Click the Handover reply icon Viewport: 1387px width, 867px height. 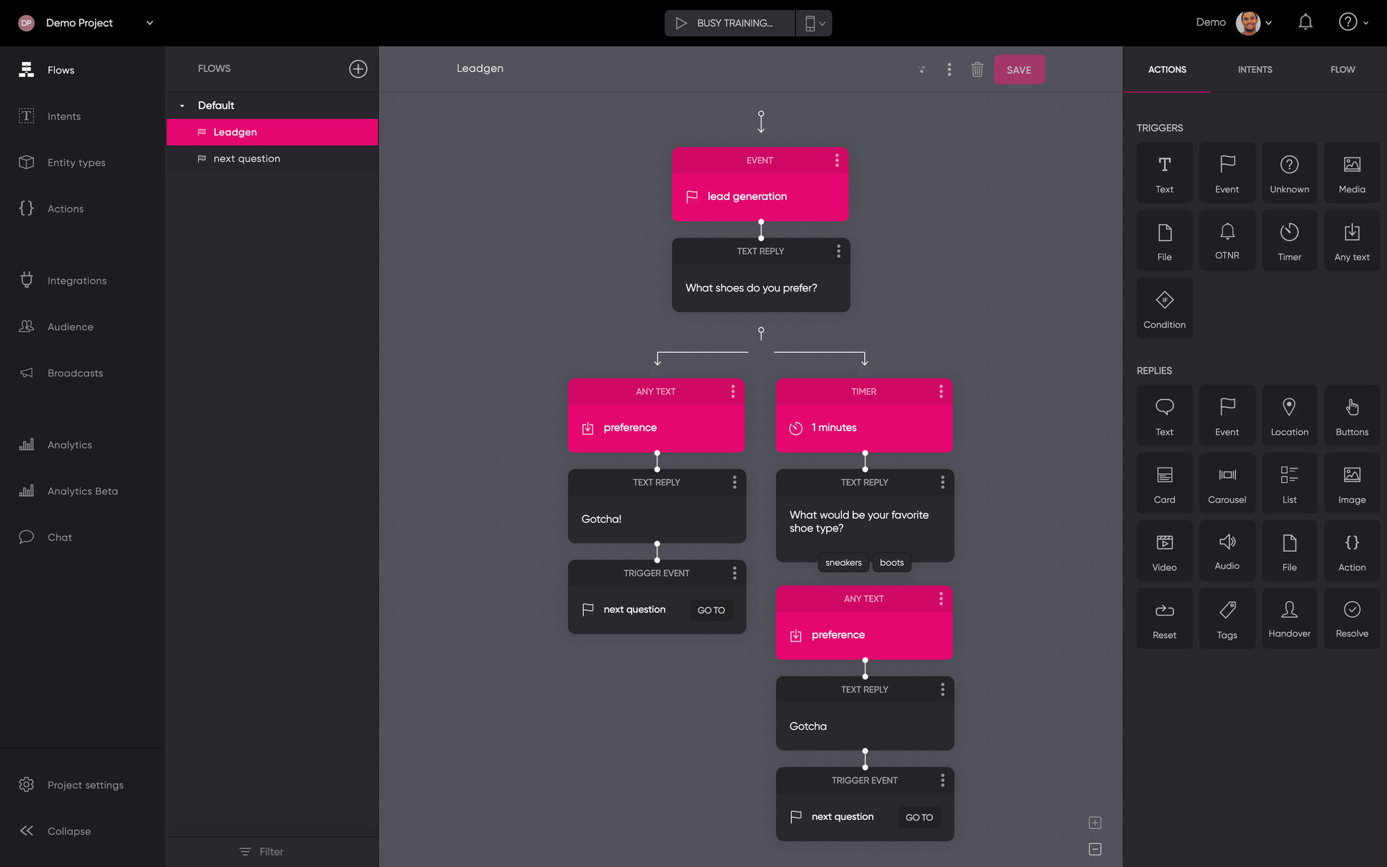tap(1289, 618)
